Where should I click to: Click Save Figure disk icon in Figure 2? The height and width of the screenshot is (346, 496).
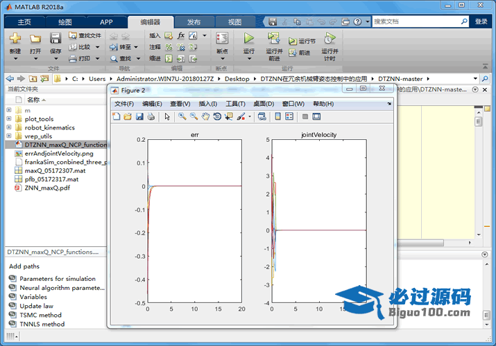pos(139,116)
